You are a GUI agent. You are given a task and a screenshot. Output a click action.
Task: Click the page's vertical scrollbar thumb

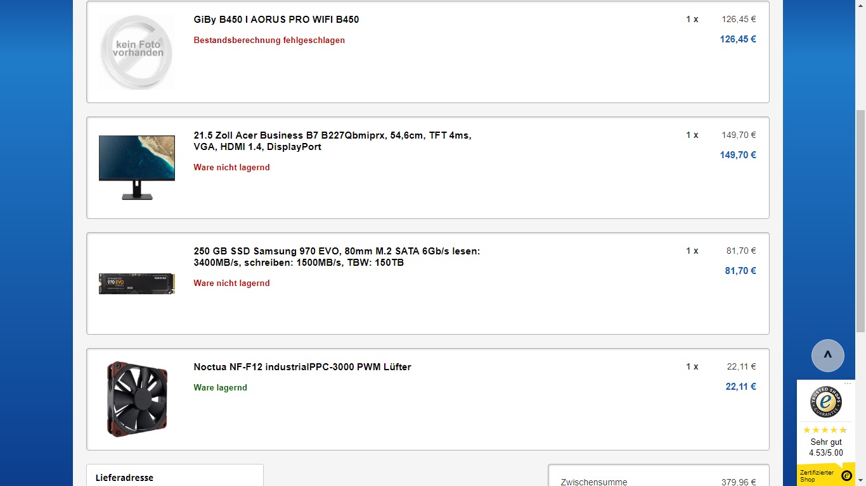(x=860, y=220)
